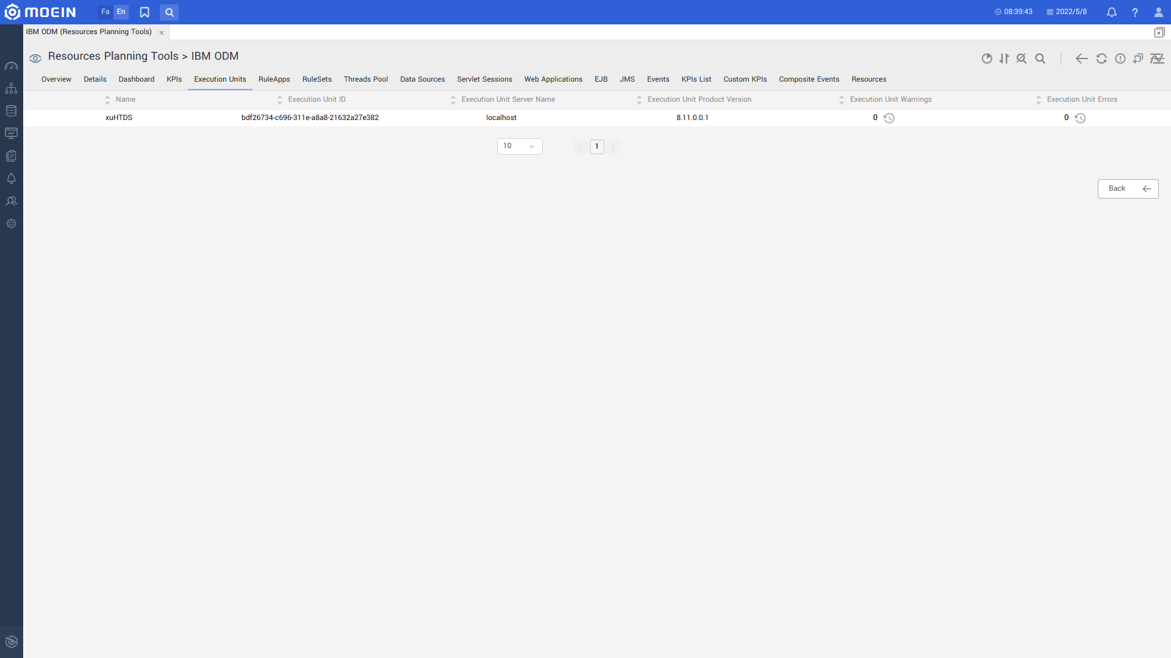This screenshot has width=1171, height=658.
Task: Open the global search in top bar
Action: pos(169,12)
